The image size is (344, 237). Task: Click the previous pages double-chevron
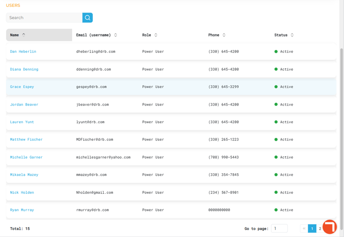click(304, 228)
